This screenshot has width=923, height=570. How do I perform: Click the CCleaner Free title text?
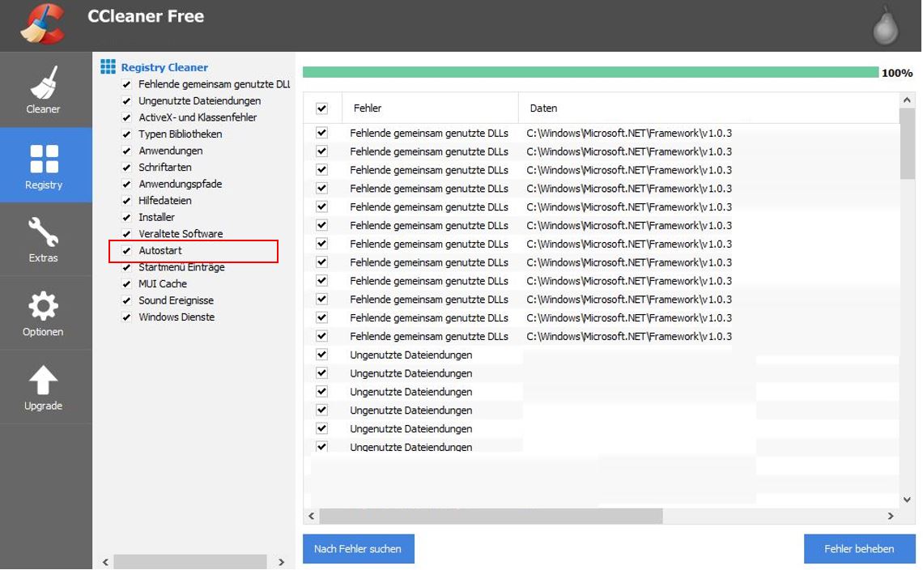146,16
